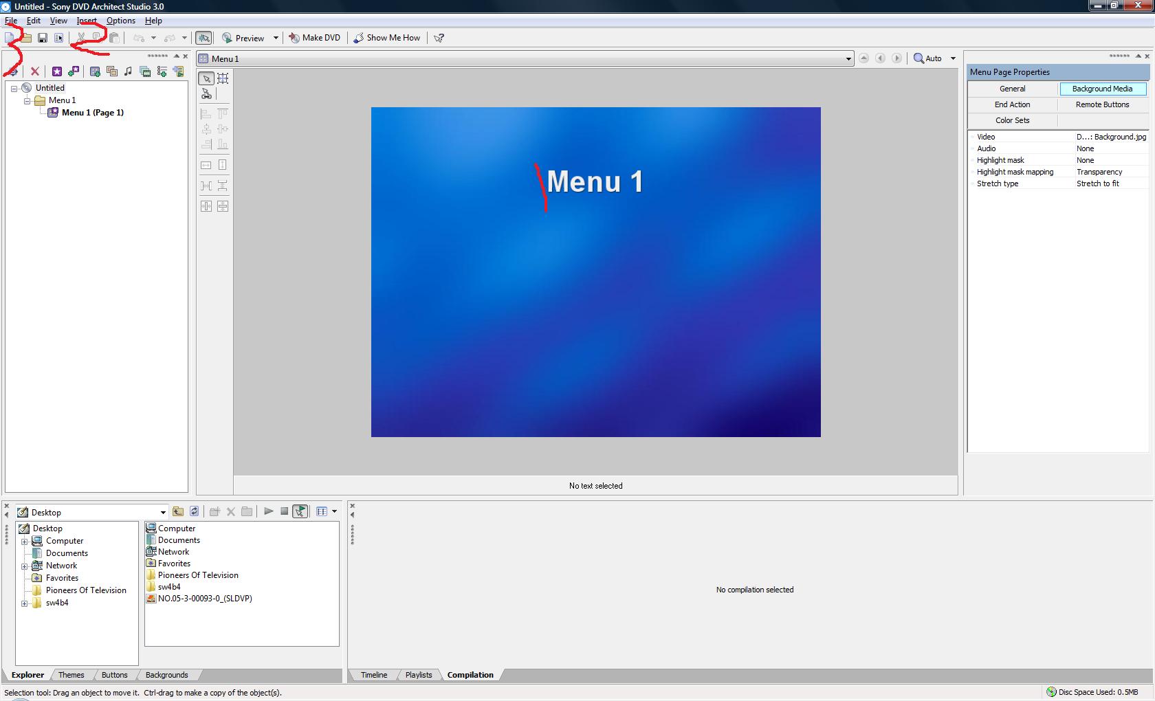
Task: Toggle Auto Preview in the Explorer toolbar
Action: coord(300,511)
